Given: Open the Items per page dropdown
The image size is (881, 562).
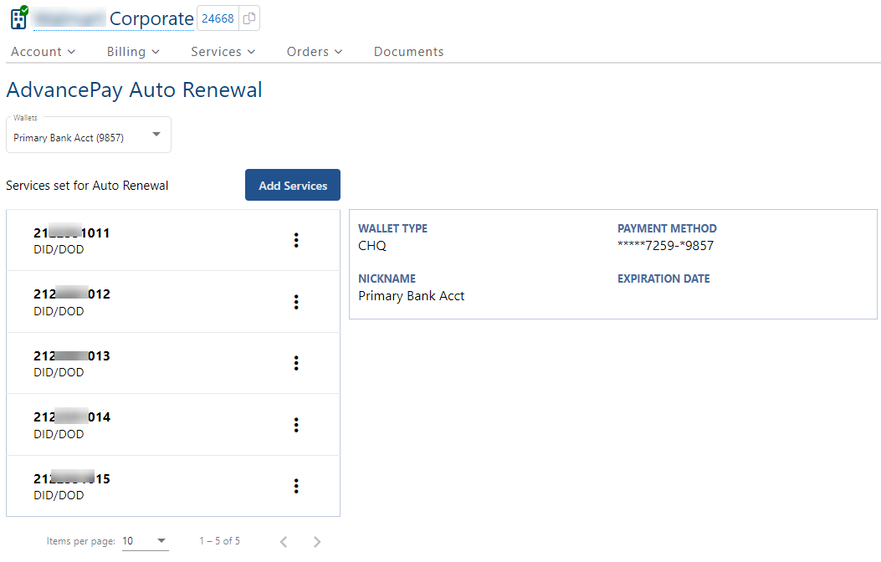Looking at the screenshot, I should tap(145, 541).
